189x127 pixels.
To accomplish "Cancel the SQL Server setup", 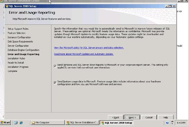I will [x=149, y=118].
